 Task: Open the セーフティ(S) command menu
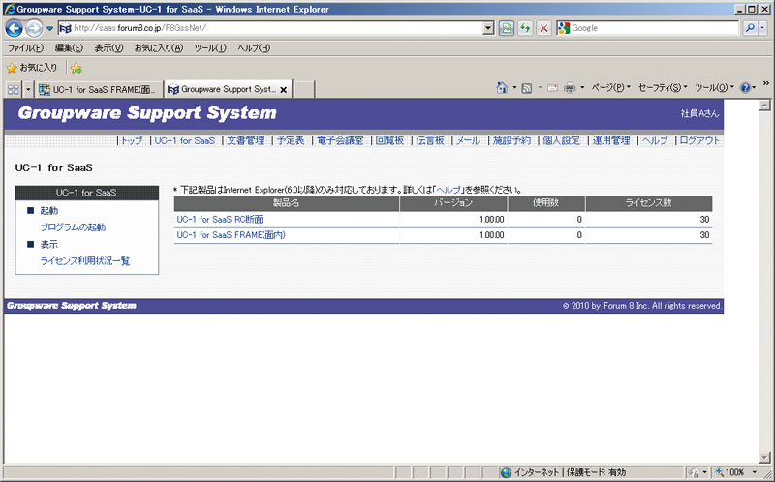pos(662,88)
